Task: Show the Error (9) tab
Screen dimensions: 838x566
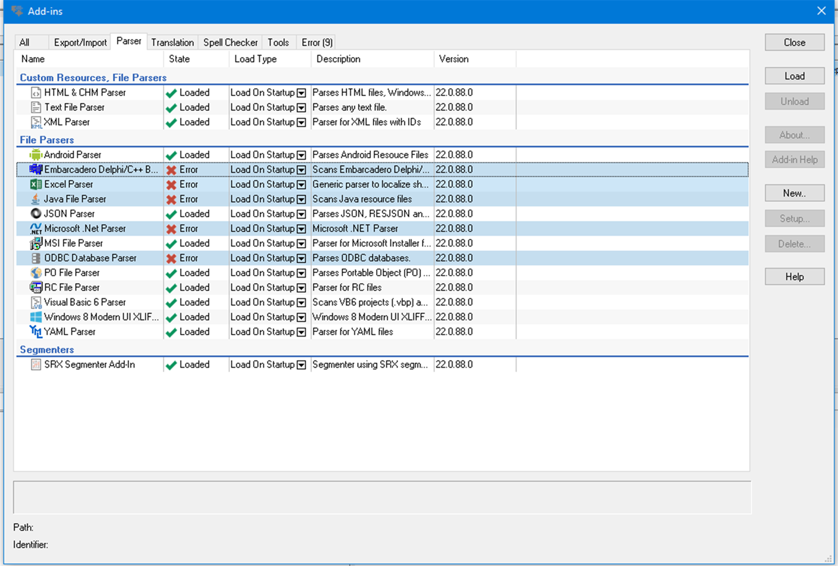Action: (x=317, y=42)
